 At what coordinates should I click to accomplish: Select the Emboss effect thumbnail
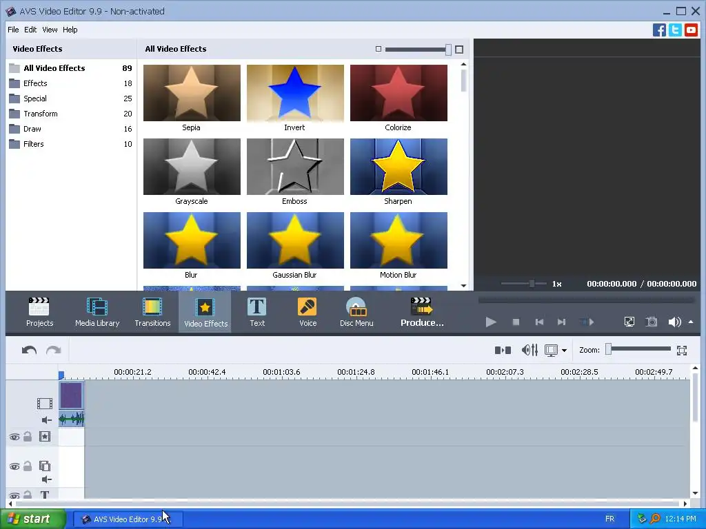(x=295, y=167)
